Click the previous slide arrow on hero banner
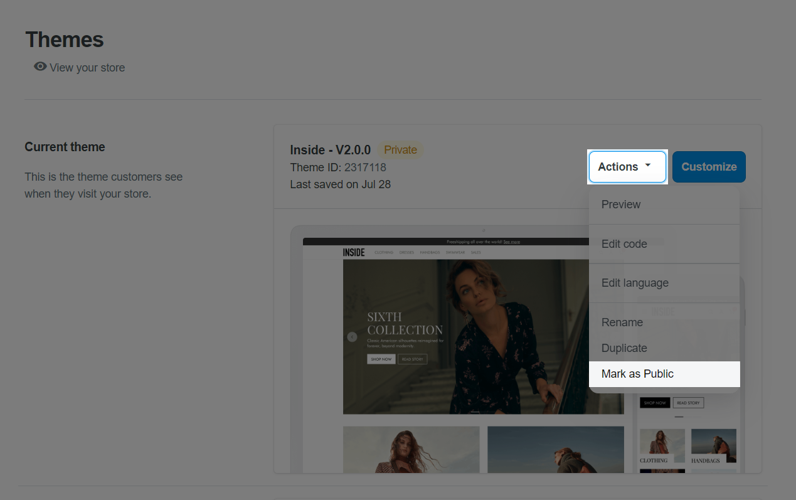 [x=352, y=337]
